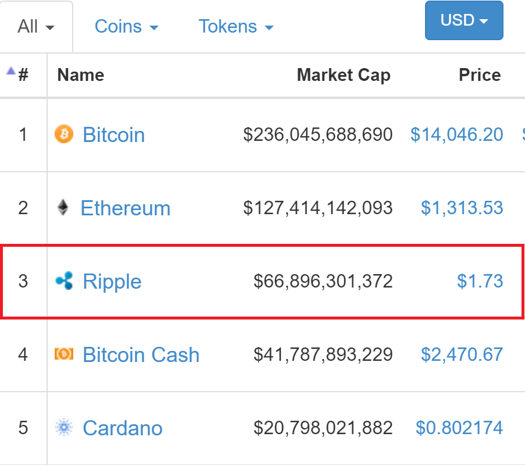Viewport: 525px width, 465px height.
Task: Open the Bitcoin Cash name link
Action: coord(141,354)
